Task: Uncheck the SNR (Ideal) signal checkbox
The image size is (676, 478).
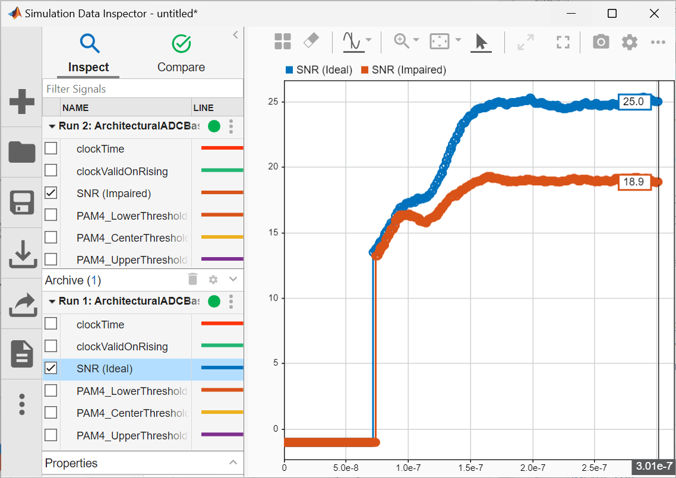Action: tap(51, 369)
